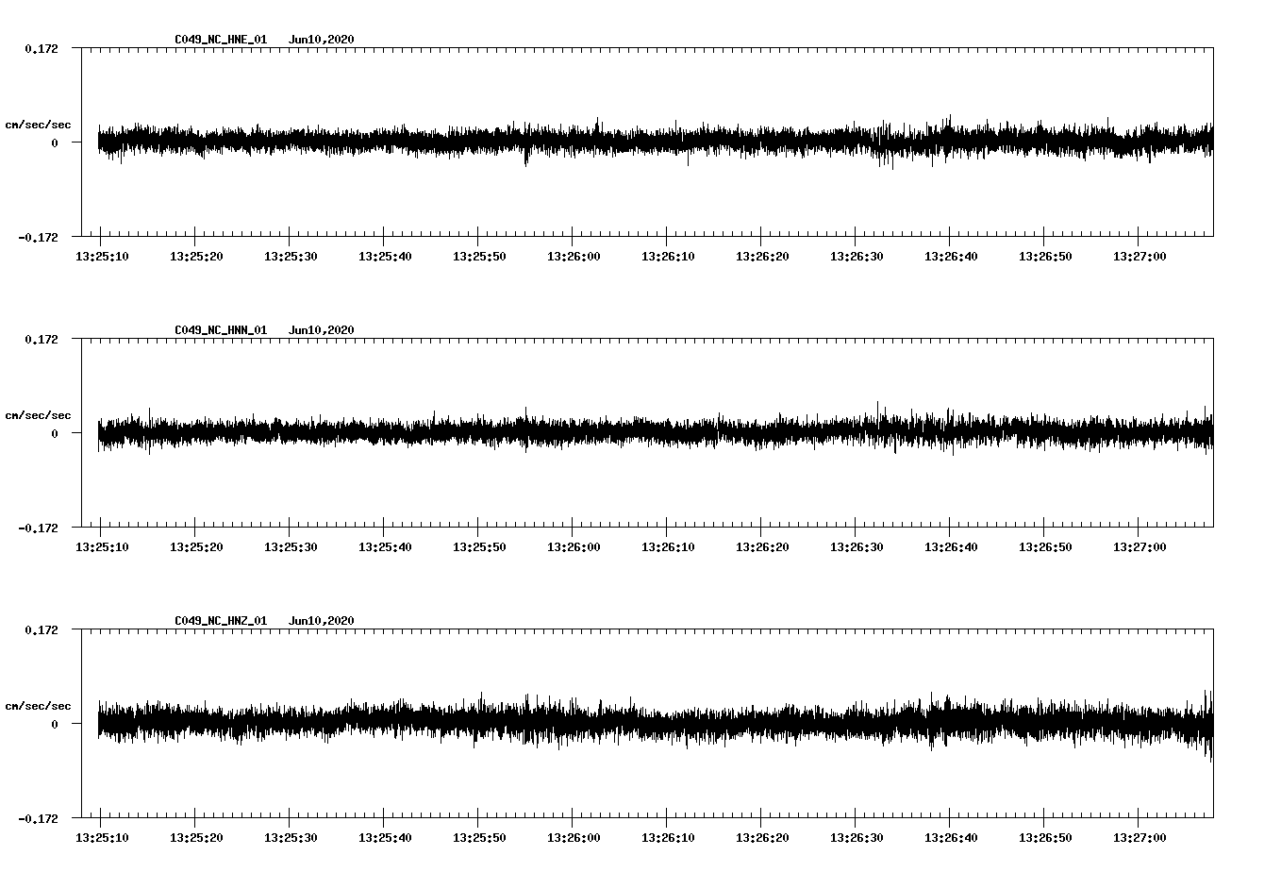
Task: Select the C049_NC_HNN_01 channel title
Action: tap(221, 330)
